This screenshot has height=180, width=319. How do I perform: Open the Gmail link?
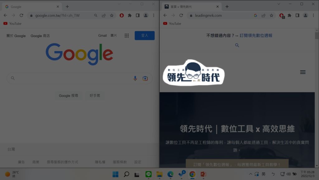click(x=102, y=36)
